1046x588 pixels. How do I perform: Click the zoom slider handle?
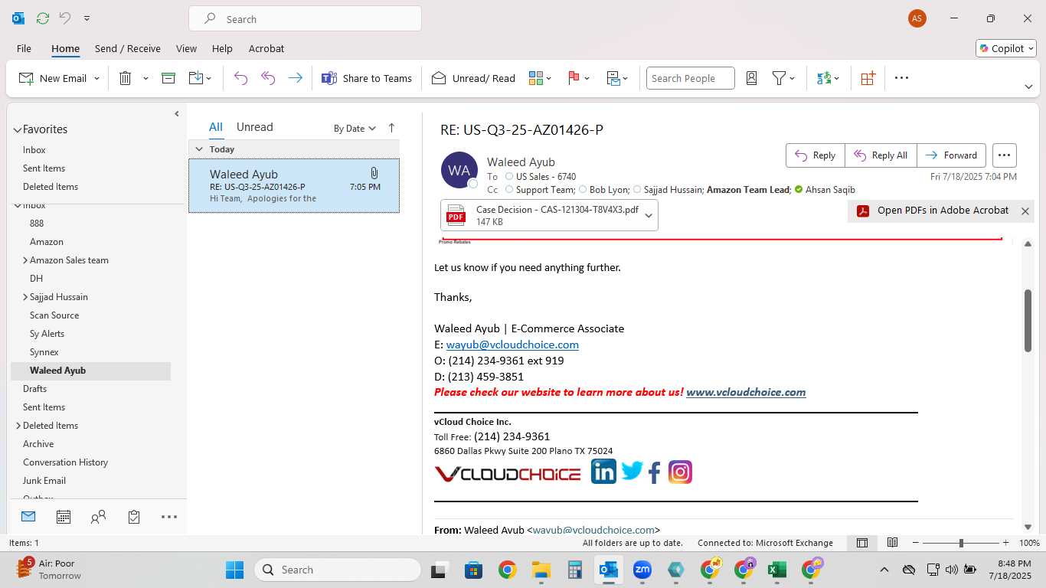click(961, 543)
